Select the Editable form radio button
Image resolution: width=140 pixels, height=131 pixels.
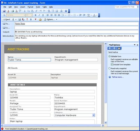click(109, 56)
